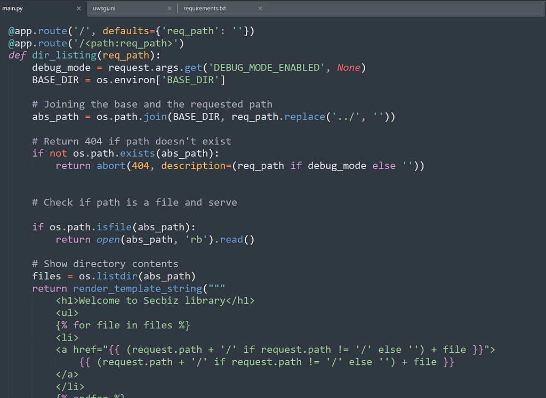The height and width of the screenshot is (398, 546).
Task: Click the comment 'Joining the base and the requested path'
Action: [x=152, y=104]
